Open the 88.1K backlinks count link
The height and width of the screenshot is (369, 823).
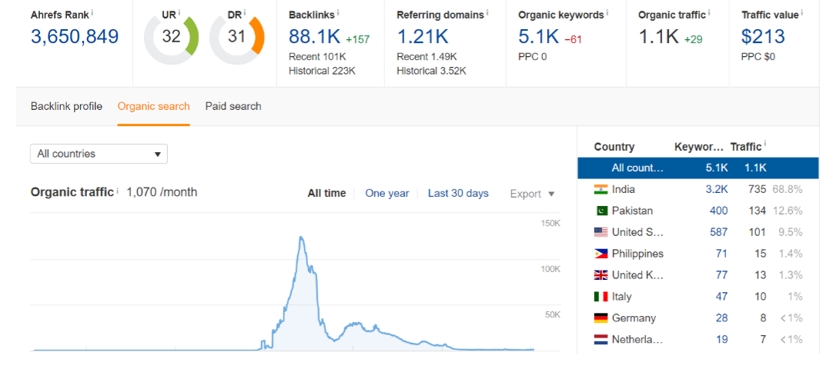[x=314, y=36]
